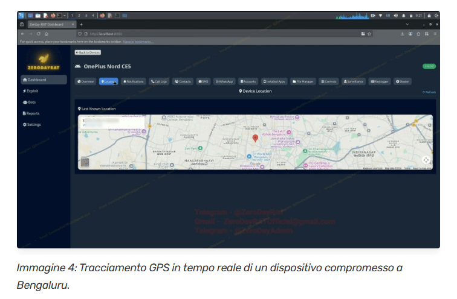Image resolution: width=457 pixels, height=299 pixels.
Task: Click the ZeroDayRAT logo in sidebar
Action: 43,60
